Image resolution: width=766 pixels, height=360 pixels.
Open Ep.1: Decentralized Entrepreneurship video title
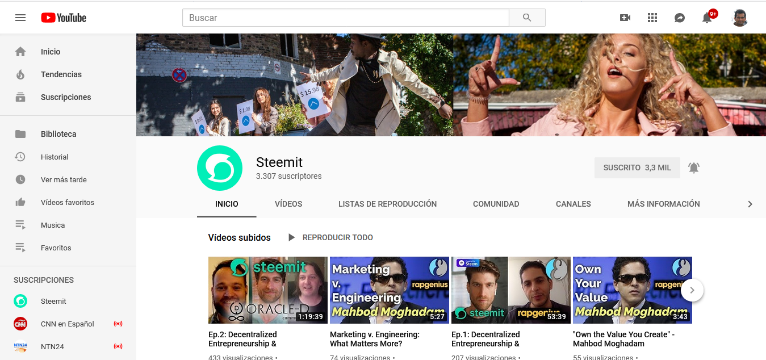pos(485,339)
